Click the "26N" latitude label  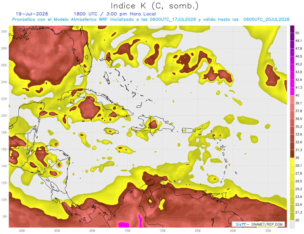[4, 65]
